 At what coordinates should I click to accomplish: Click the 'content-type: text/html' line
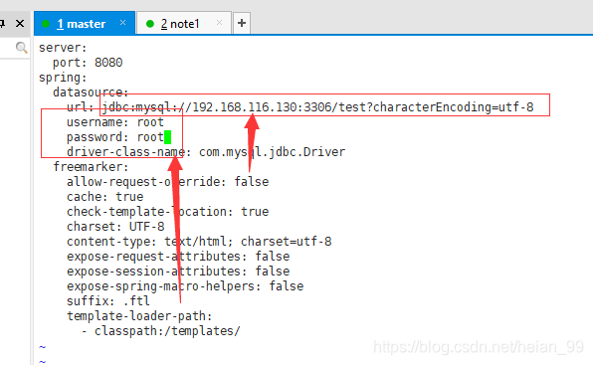[199, 242]
